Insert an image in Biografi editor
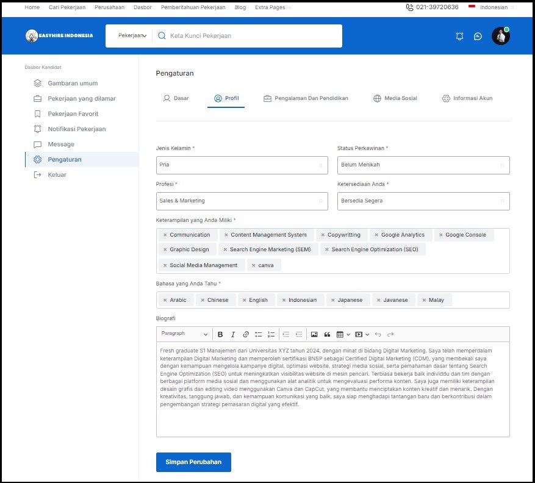Screen dimensions: 535x483 point(314,334)
